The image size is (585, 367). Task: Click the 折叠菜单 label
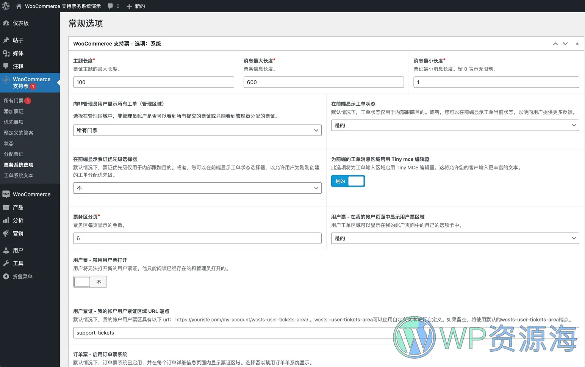23,276
